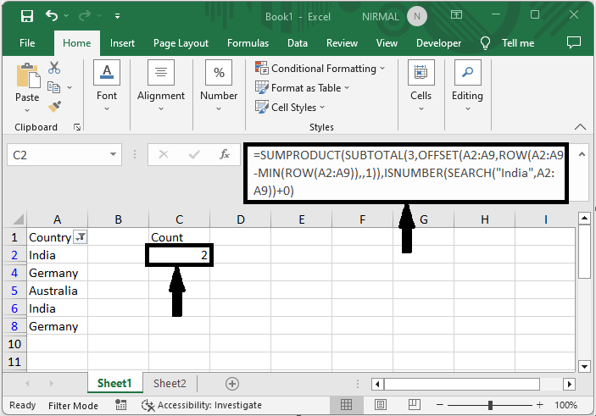
Task: Expand the Font group
Action: click(x=107, y=86)
